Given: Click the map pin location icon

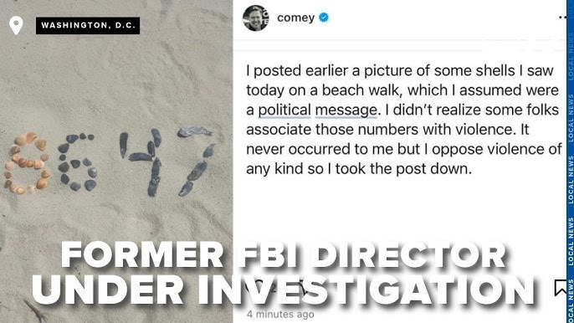Looking at the screenshot, I should coord(16,25).
